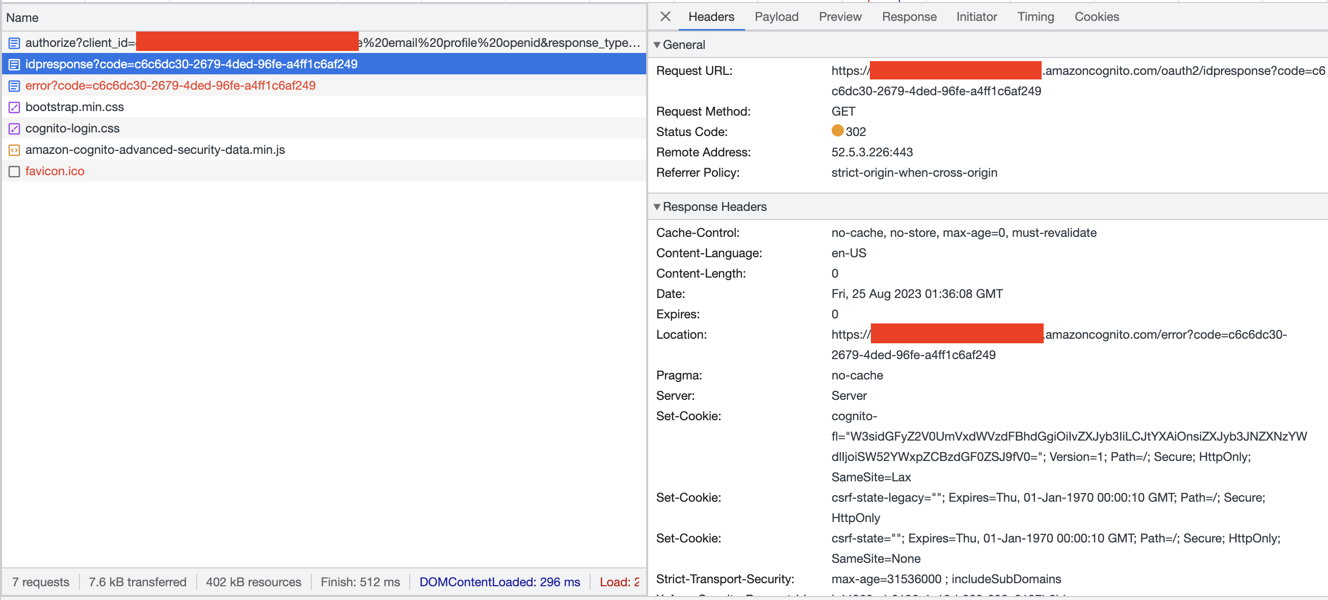1328x600 pixels.
Task: Click the document icon on the idpresponse request
Action: pyautogui.click(x=14, y=65)
